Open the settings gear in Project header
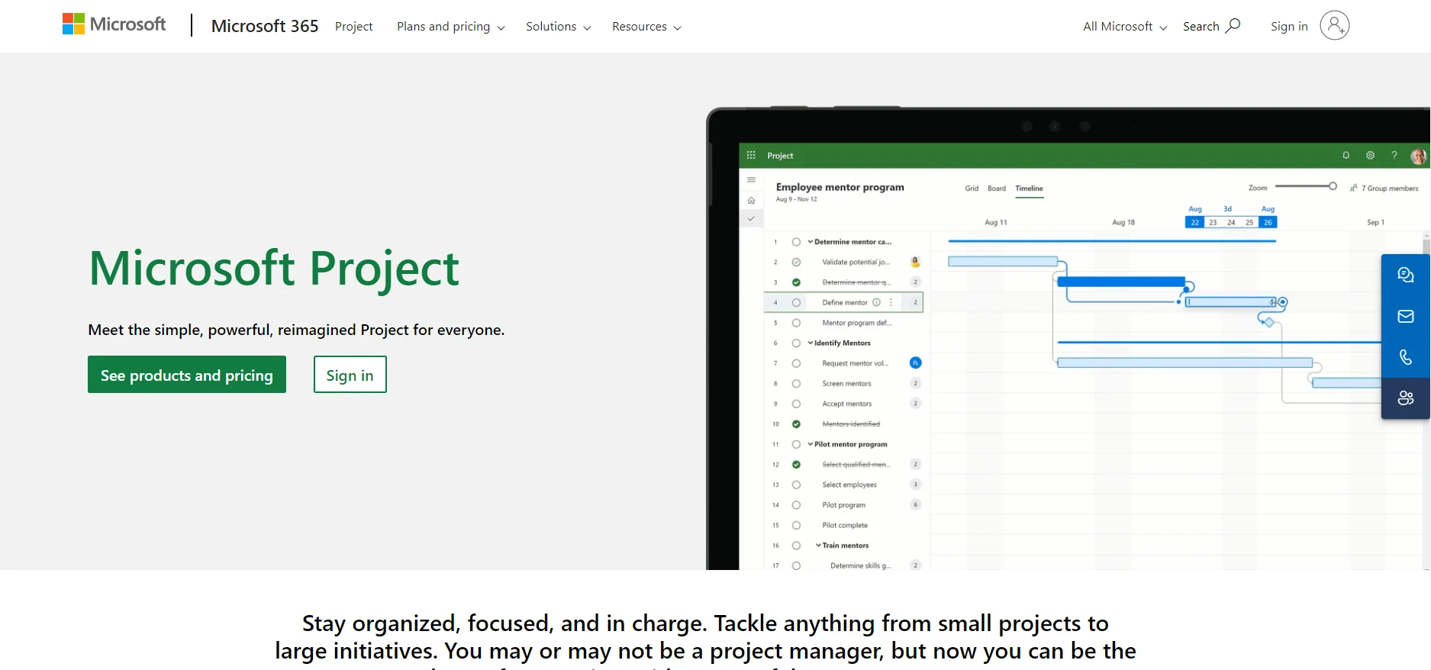 pos(1370,155)
